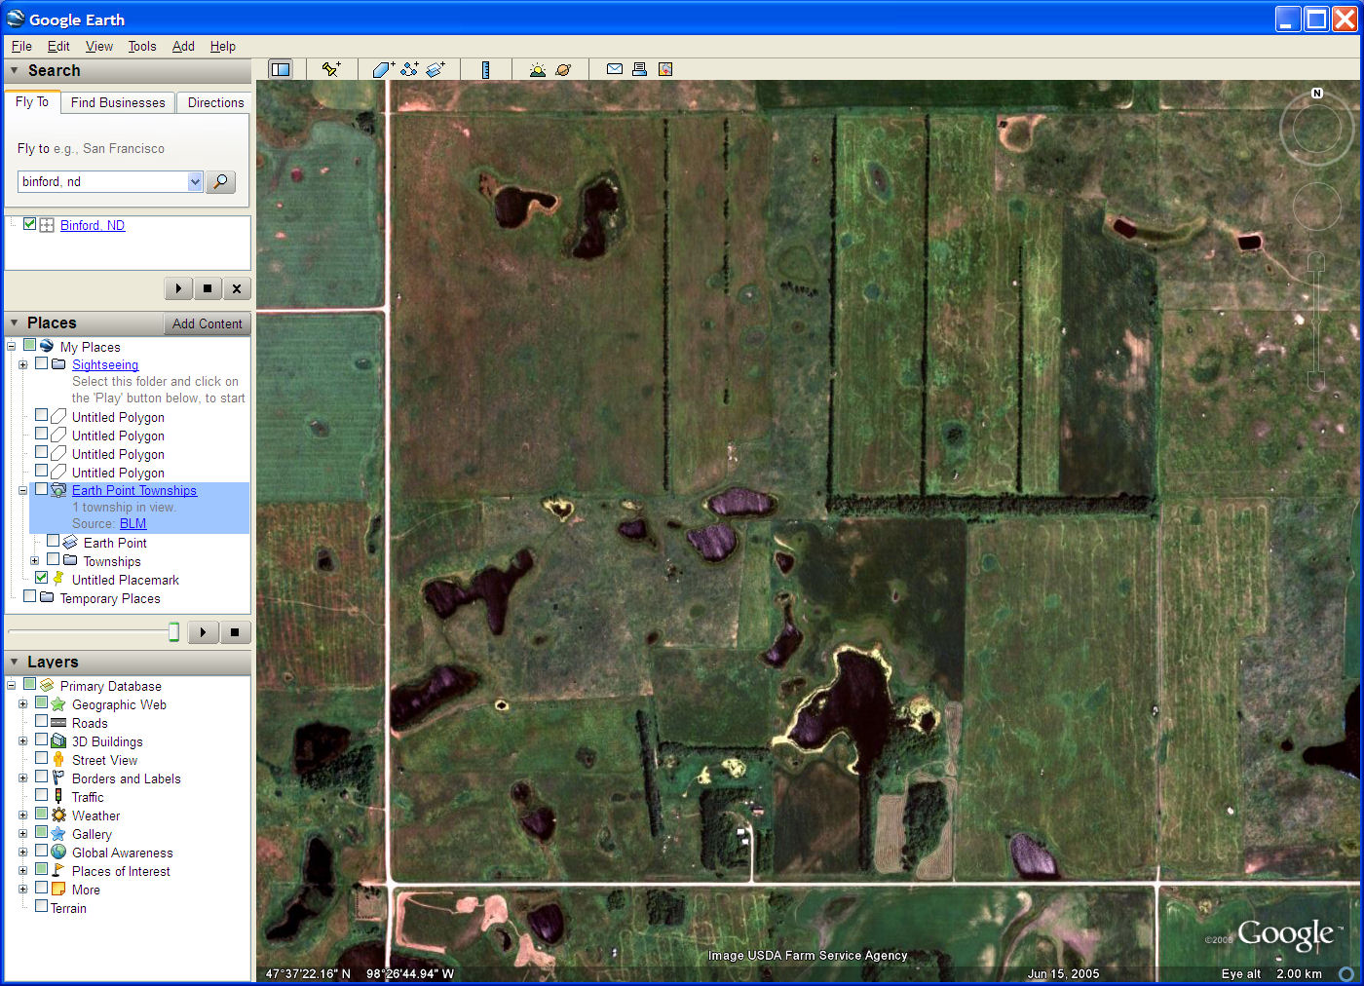Image resolution: width=1364 pixels, height=986 pixels.
Task: Expand the Gallery layer node
Action: (x=22, y=833)
